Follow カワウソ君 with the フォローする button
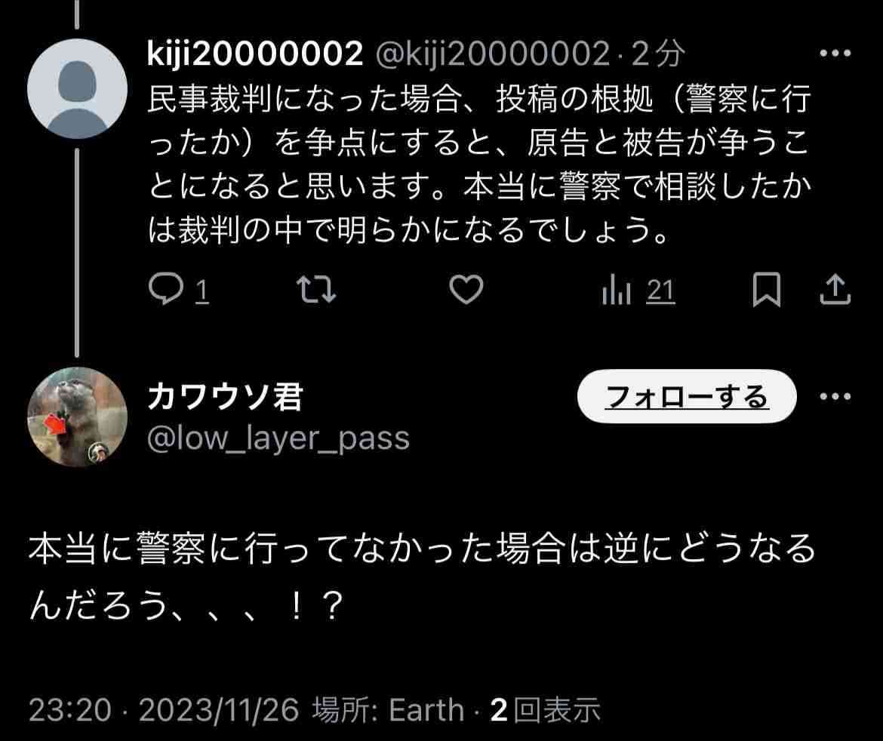 click(x=687, y=396)
